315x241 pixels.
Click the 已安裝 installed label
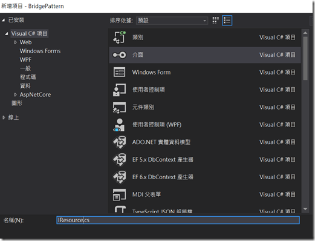[x=16, y=20]
